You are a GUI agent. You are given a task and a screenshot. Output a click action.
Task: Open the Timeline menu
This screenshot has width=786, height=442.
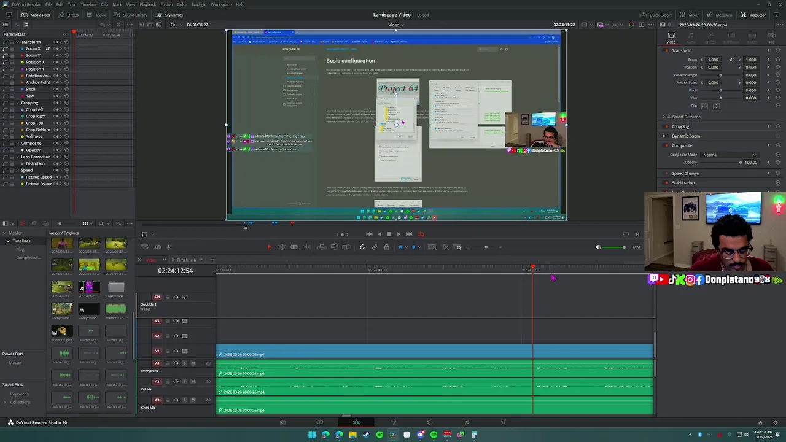point(88,4)
